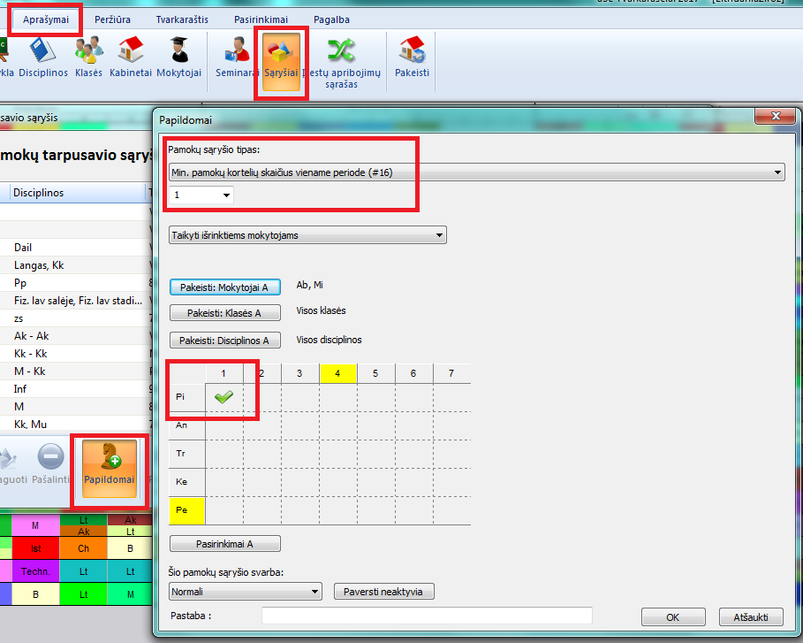Select the Inf row in list
Viewport: 803px width, 643px height.
(76, 388)
